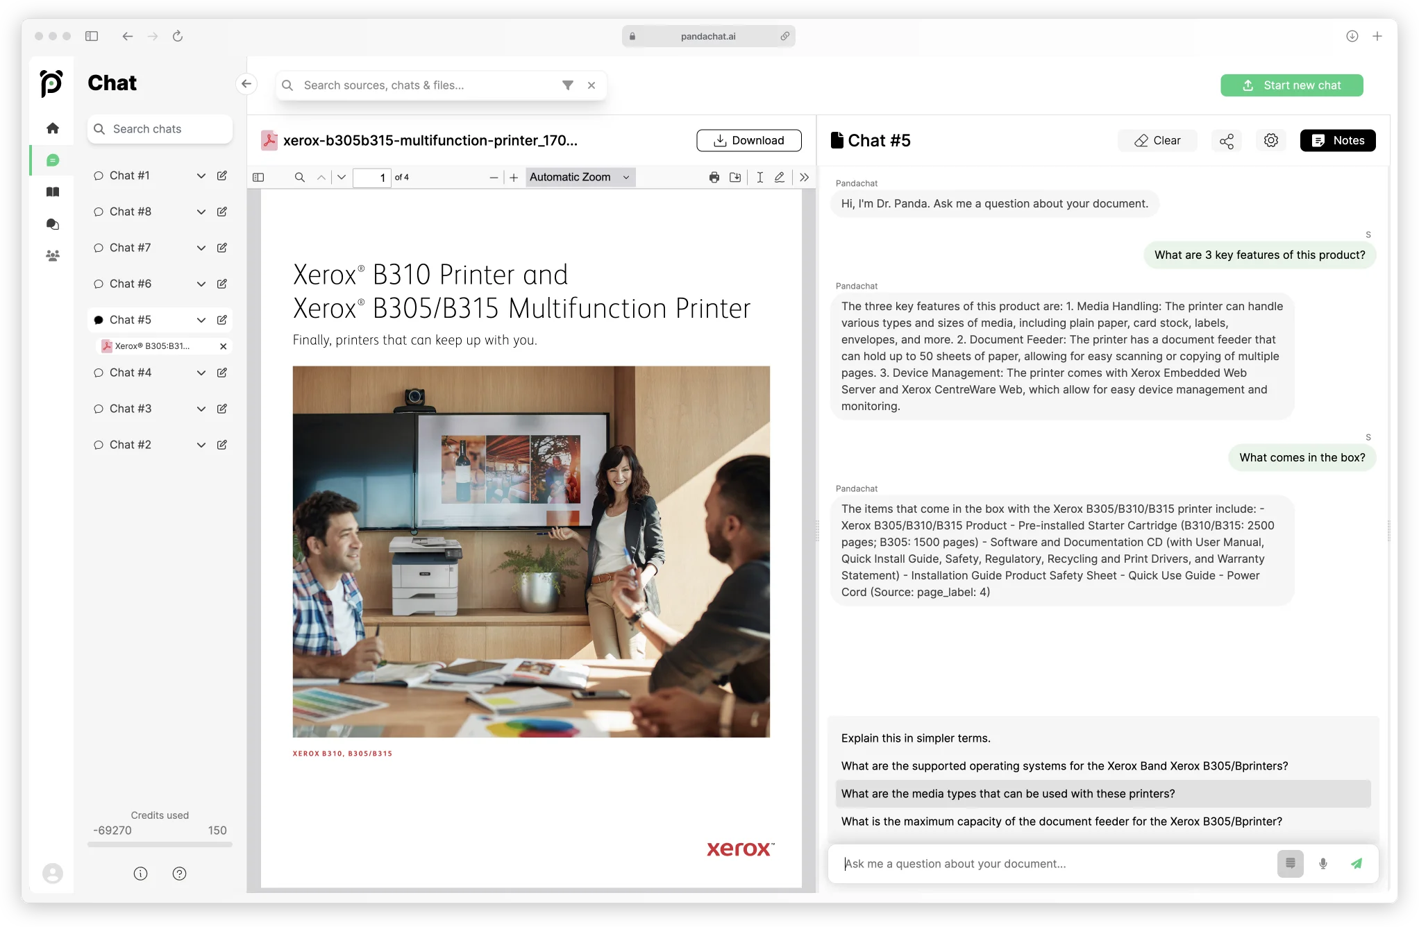Expand Chat #2 chevron
1419x927 pixels.
[201, 445]
